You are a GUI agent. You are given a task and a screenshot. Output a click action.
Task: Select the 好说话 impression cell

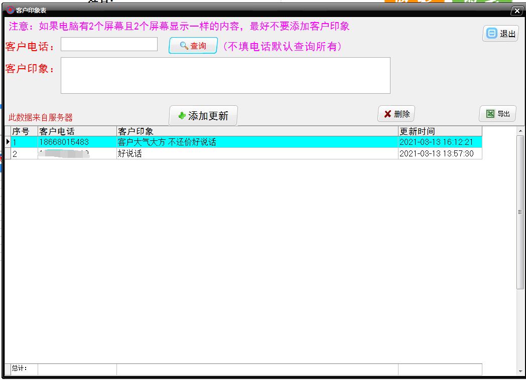257,153
